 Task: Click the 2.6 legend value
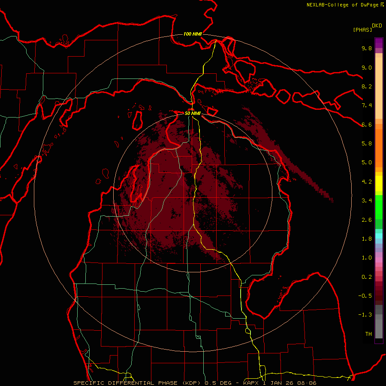click(x=367, y=220)
